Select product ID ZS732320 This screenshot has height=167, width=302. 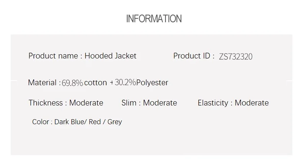tap(235, 57)
